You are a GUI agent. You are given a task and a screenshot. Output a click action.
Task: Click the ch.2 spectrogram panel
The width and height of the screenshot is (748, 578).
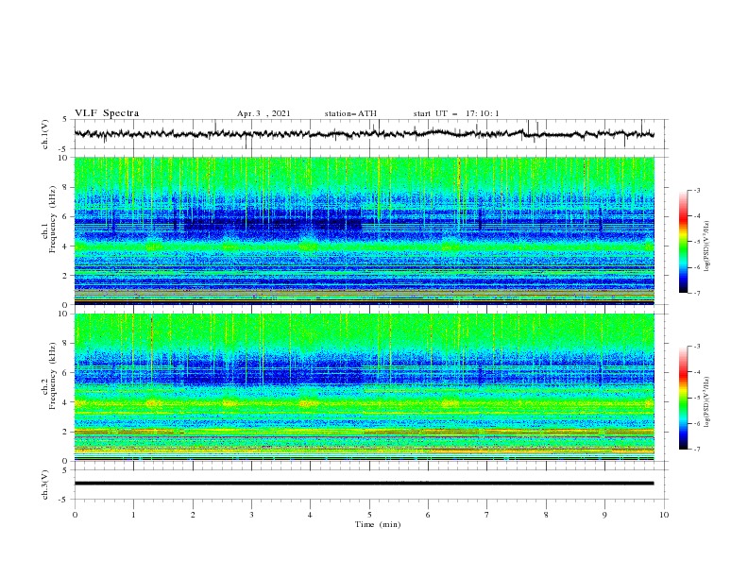364,387
